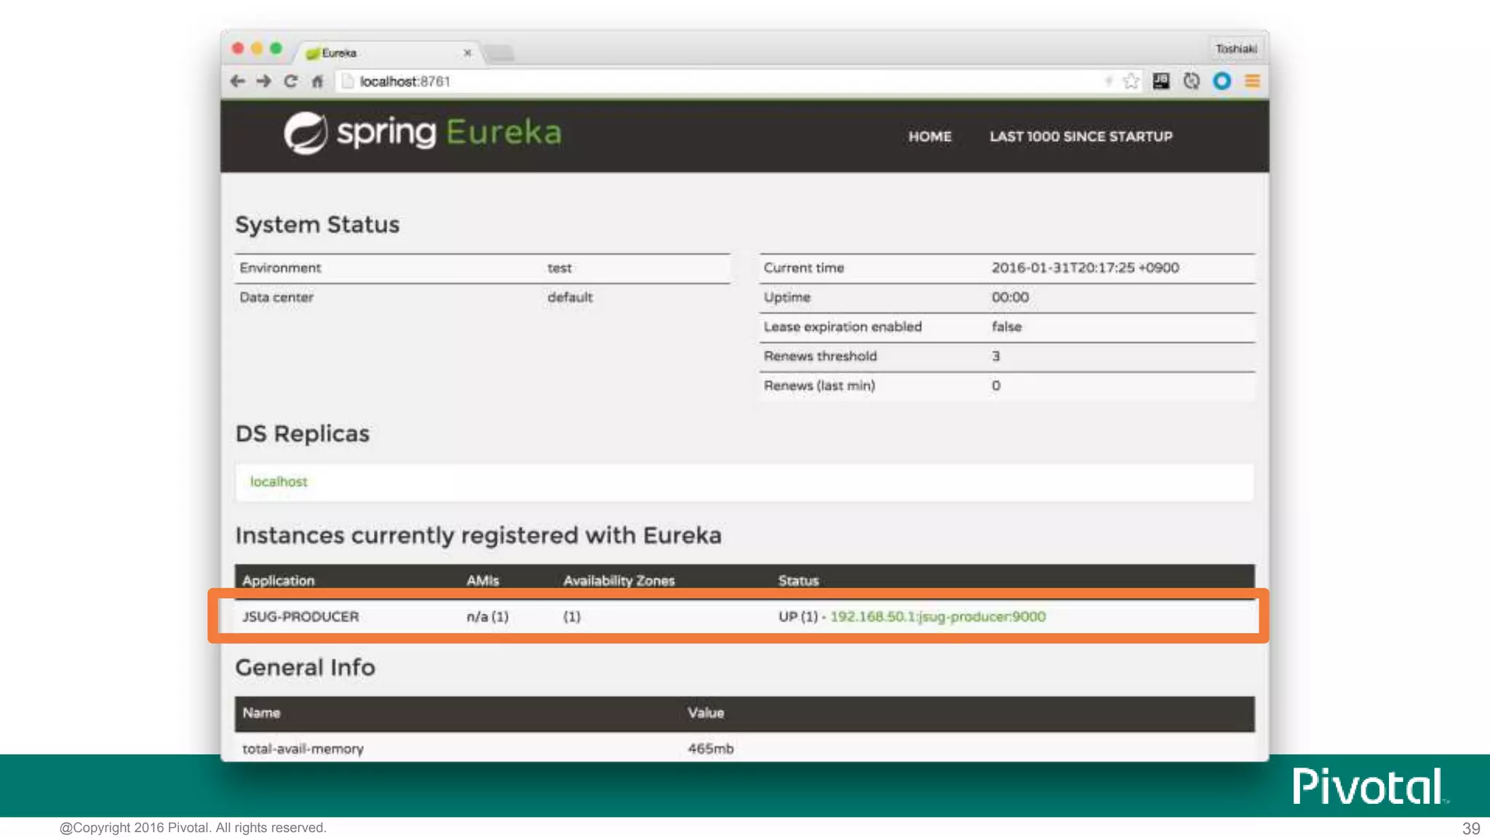This screenshot has height=838, width=1490.
Task: Click the Spring Eureka logo
Action: point(423,133)
